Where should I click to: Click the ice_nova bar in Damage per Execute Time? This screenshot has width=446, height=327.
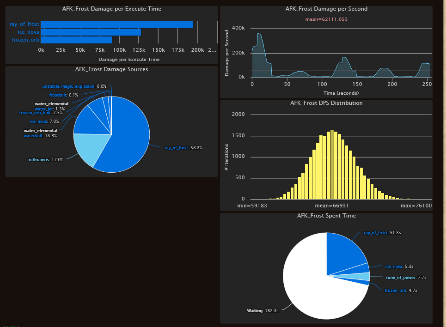tap(91, 32)
